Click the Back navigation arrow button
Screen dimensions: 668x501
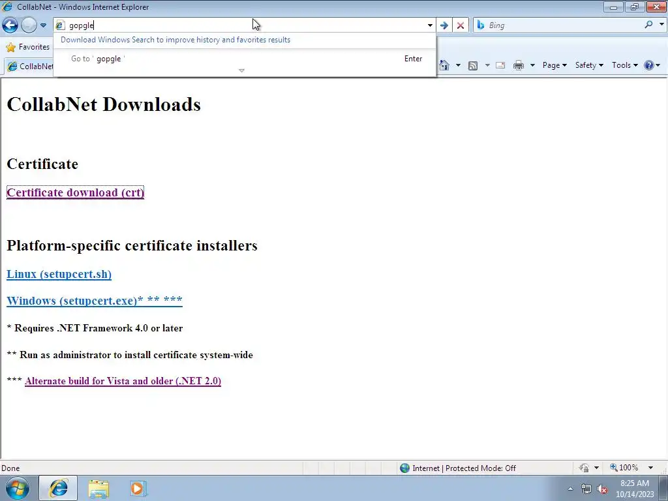point(10,25)
